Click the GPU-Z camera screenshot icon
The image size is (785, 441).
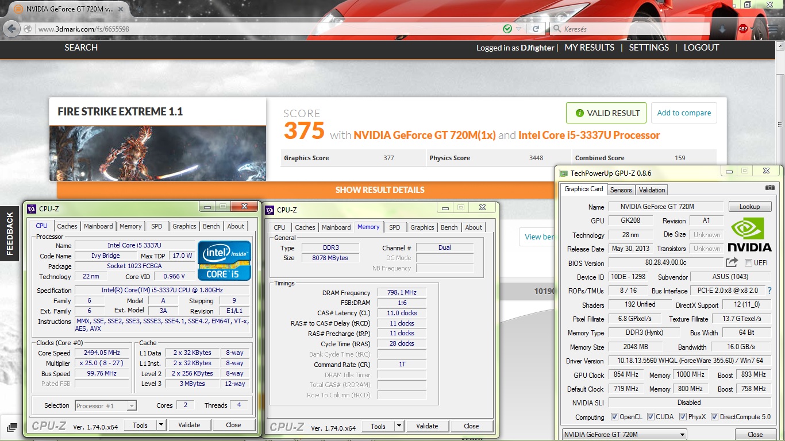click(x=770, y=188)
